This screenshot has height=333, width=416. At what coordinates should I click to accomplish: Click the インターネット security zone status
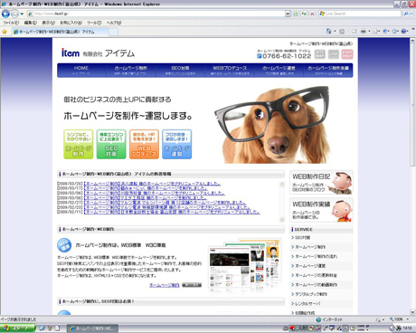(329, 319)
